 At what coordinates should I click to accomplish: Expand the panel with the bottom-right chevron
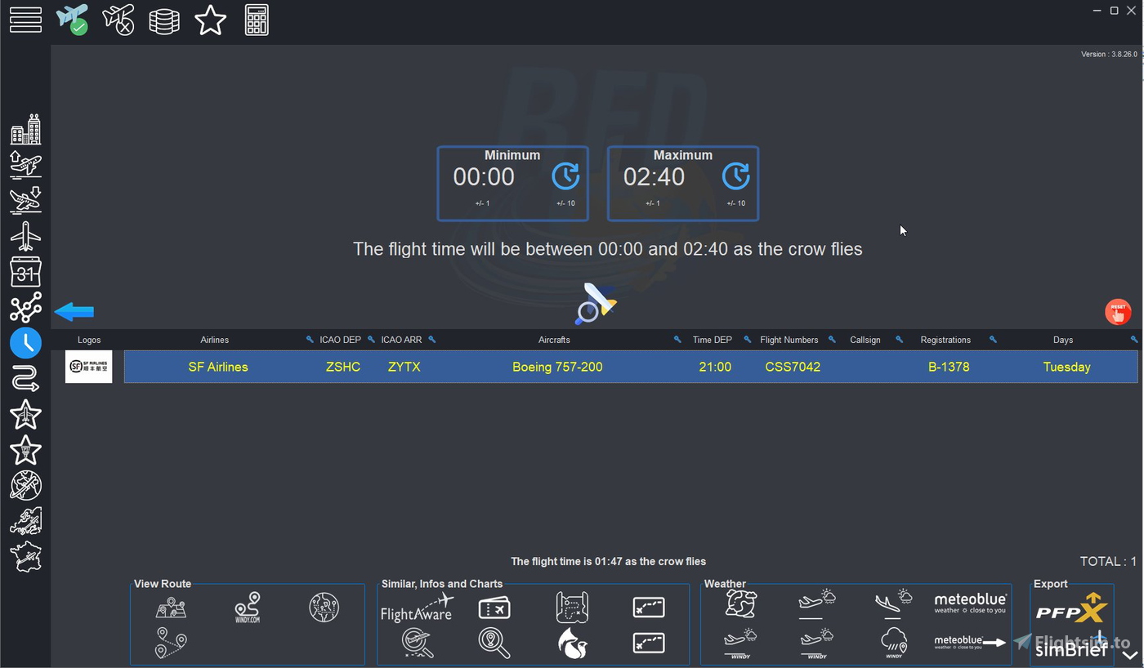pyautogui.click(x=1130, y=652)
